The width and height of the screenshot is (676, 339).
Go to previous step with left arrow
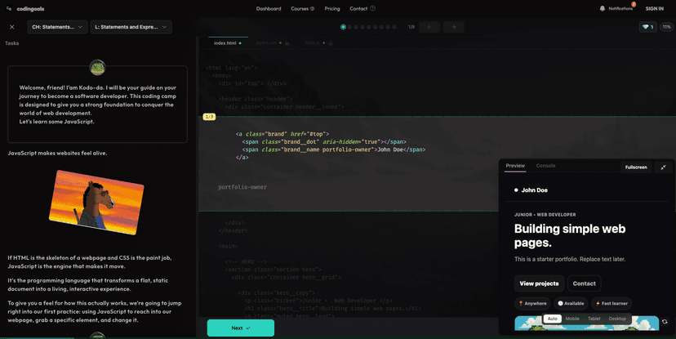coord(429,27)
